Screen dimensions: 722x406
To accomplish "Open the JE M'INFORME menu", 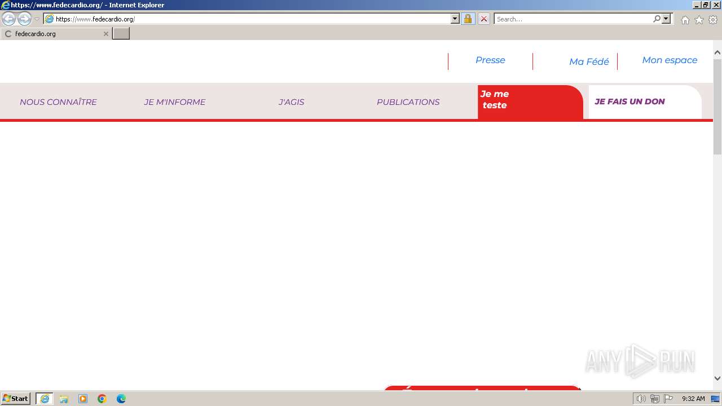I will point(174,102).
